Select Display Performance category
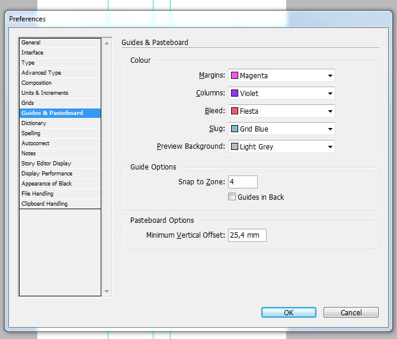 click(x=60, y=174)
